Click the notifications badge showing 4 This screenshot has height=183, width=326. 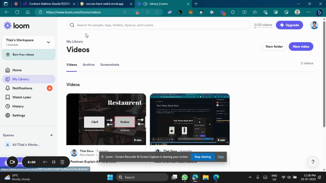coord(49,88)
